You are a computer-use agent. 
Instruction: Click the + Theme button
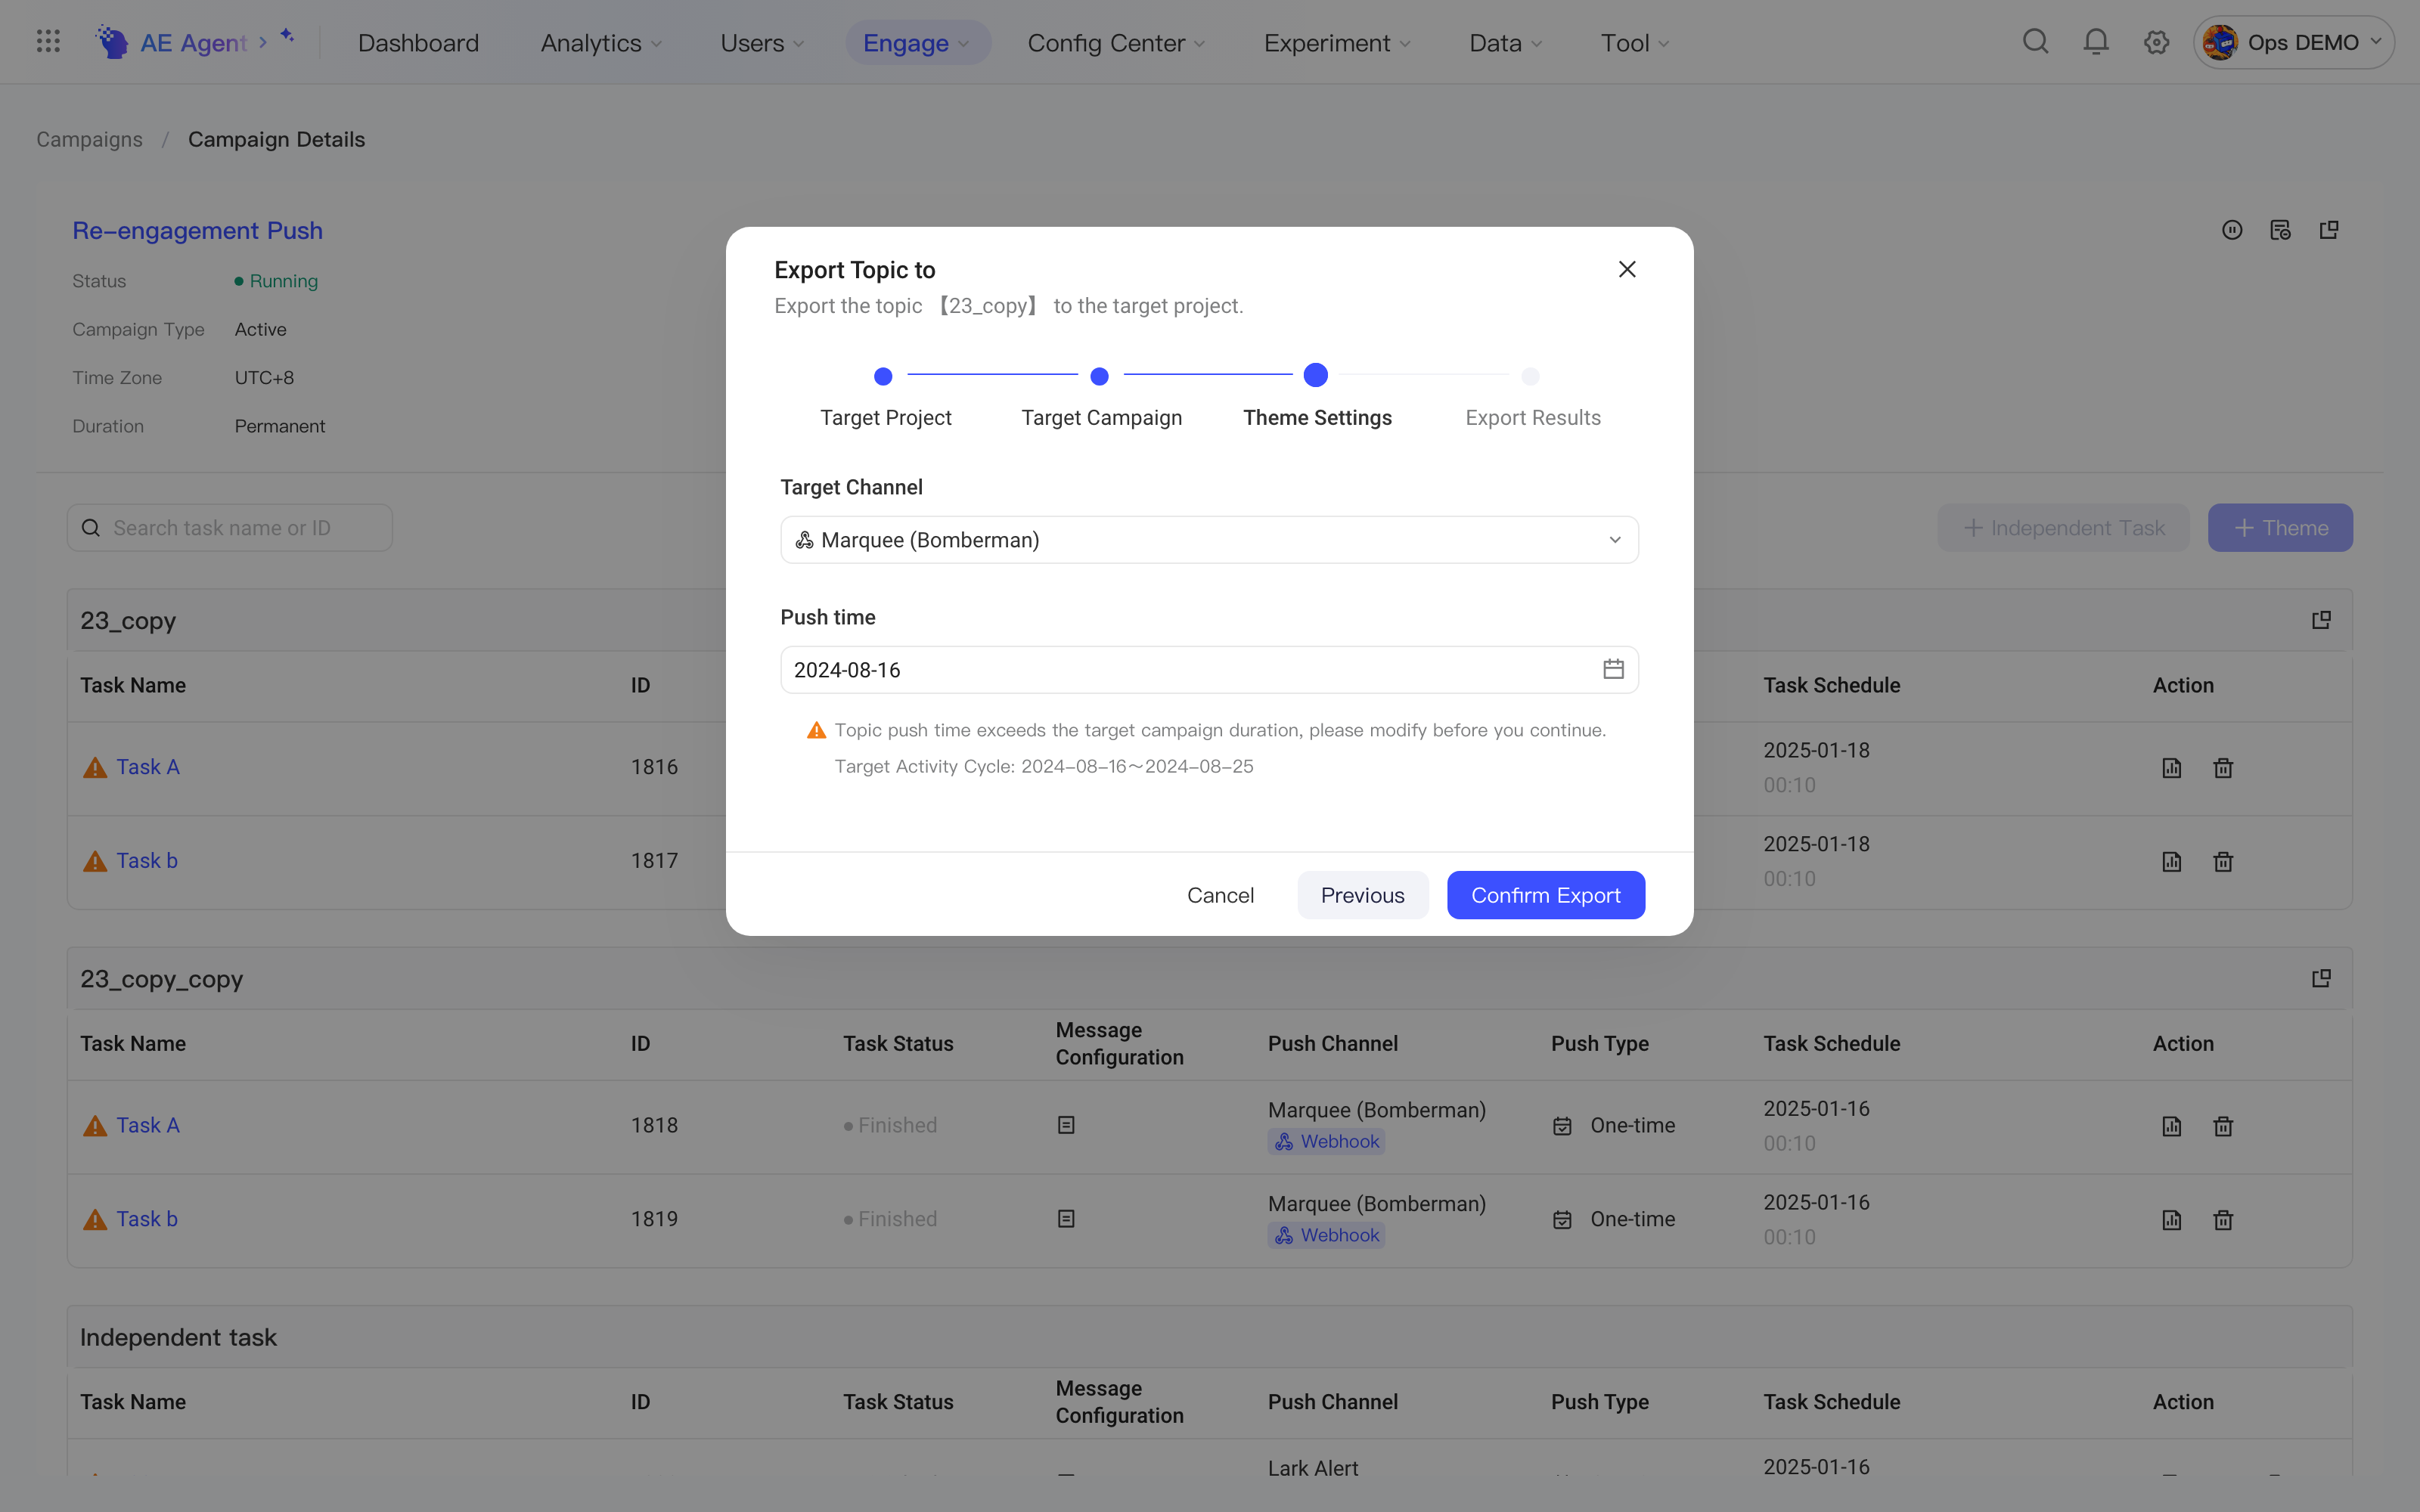(2280, 527)
